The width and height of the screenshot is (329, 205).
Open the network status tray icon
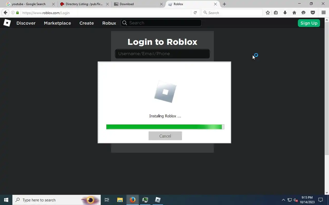click(x=290, y=200)
